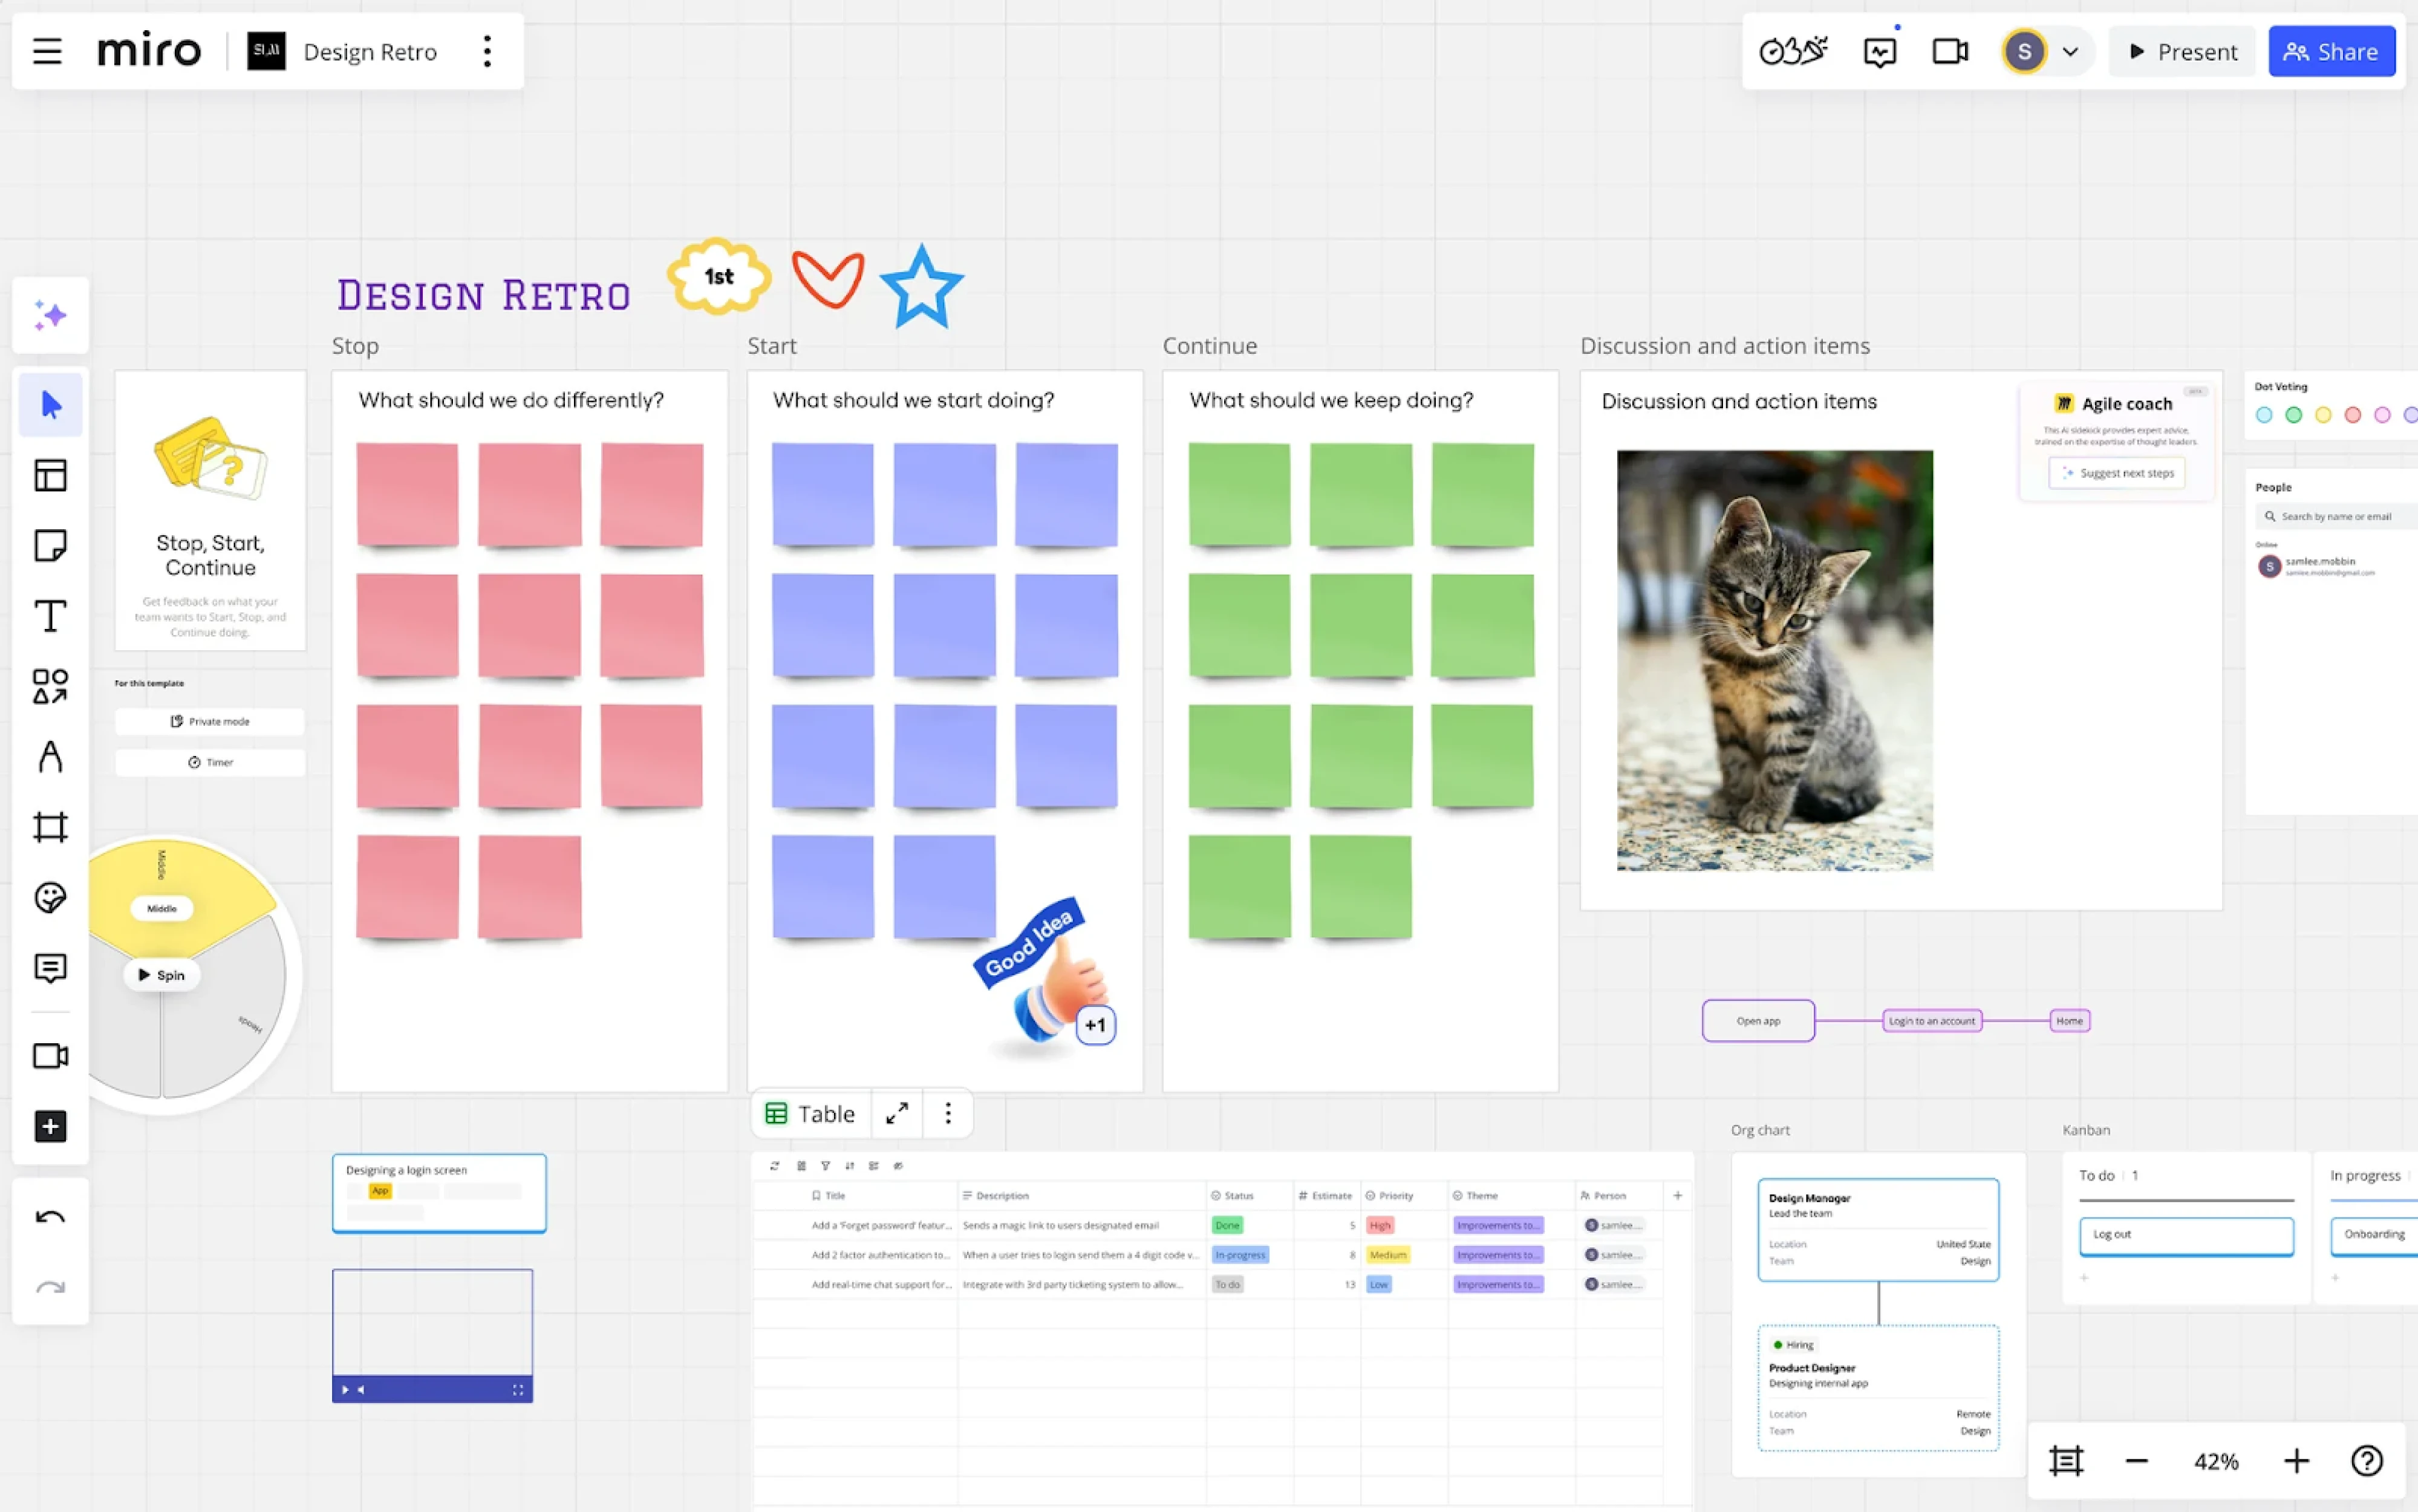Open the Templates panel icon
2418x1512 pixels.
point(50,475)
